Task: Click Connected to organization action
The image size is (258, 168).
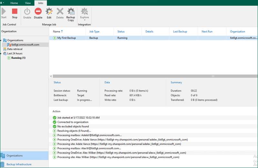Action: coord(73,122)
